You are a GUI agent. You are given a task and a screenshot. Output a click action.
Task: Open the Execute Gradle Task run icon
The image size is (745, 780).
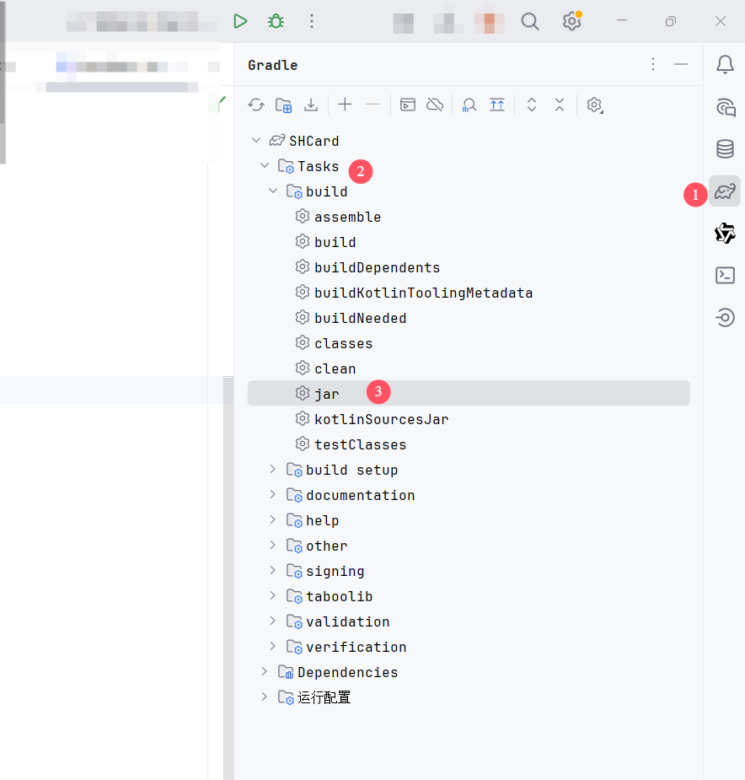pyautogui.click(x=407, y=105)
